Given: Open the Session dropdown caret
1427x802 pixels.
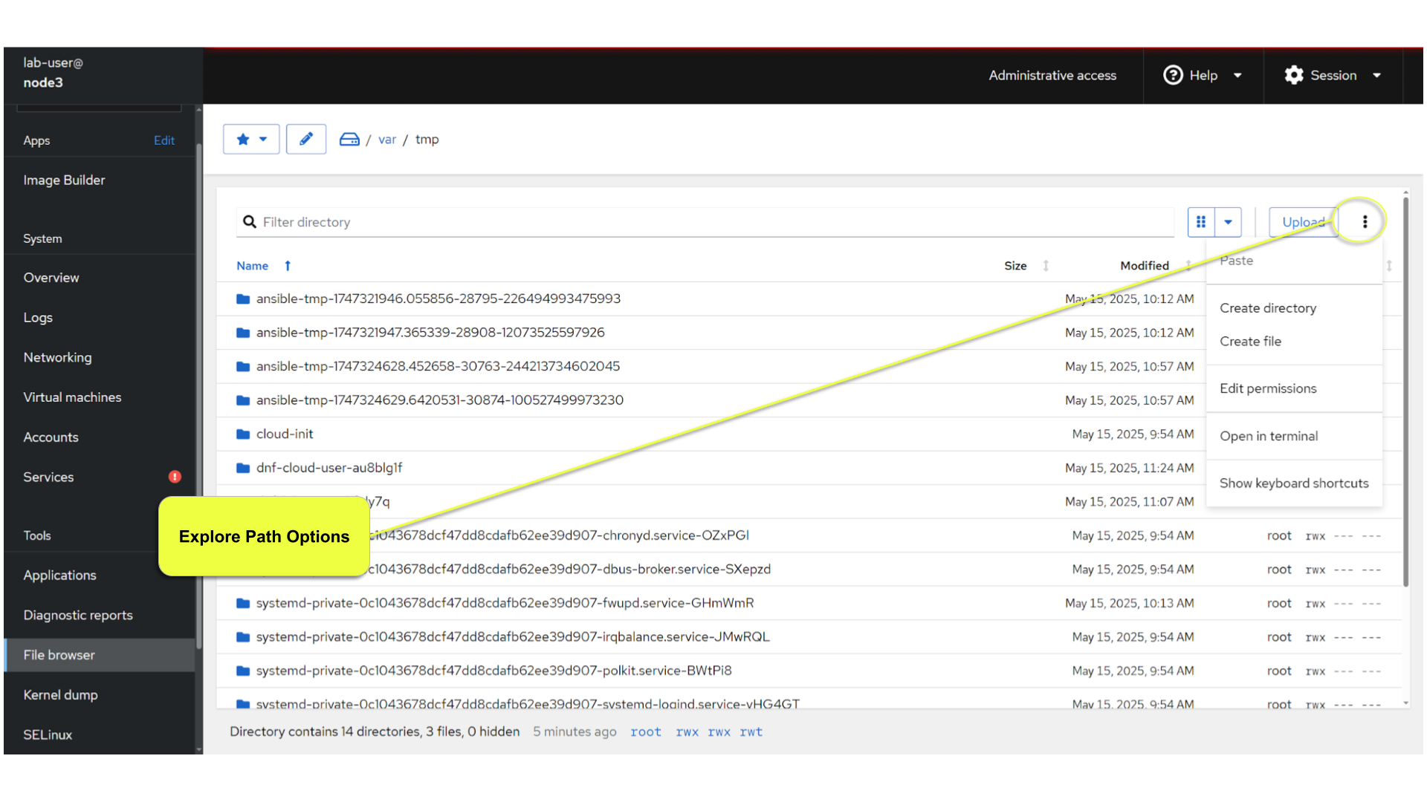Looking at the screenshot, I should (x=1376, y=75).
